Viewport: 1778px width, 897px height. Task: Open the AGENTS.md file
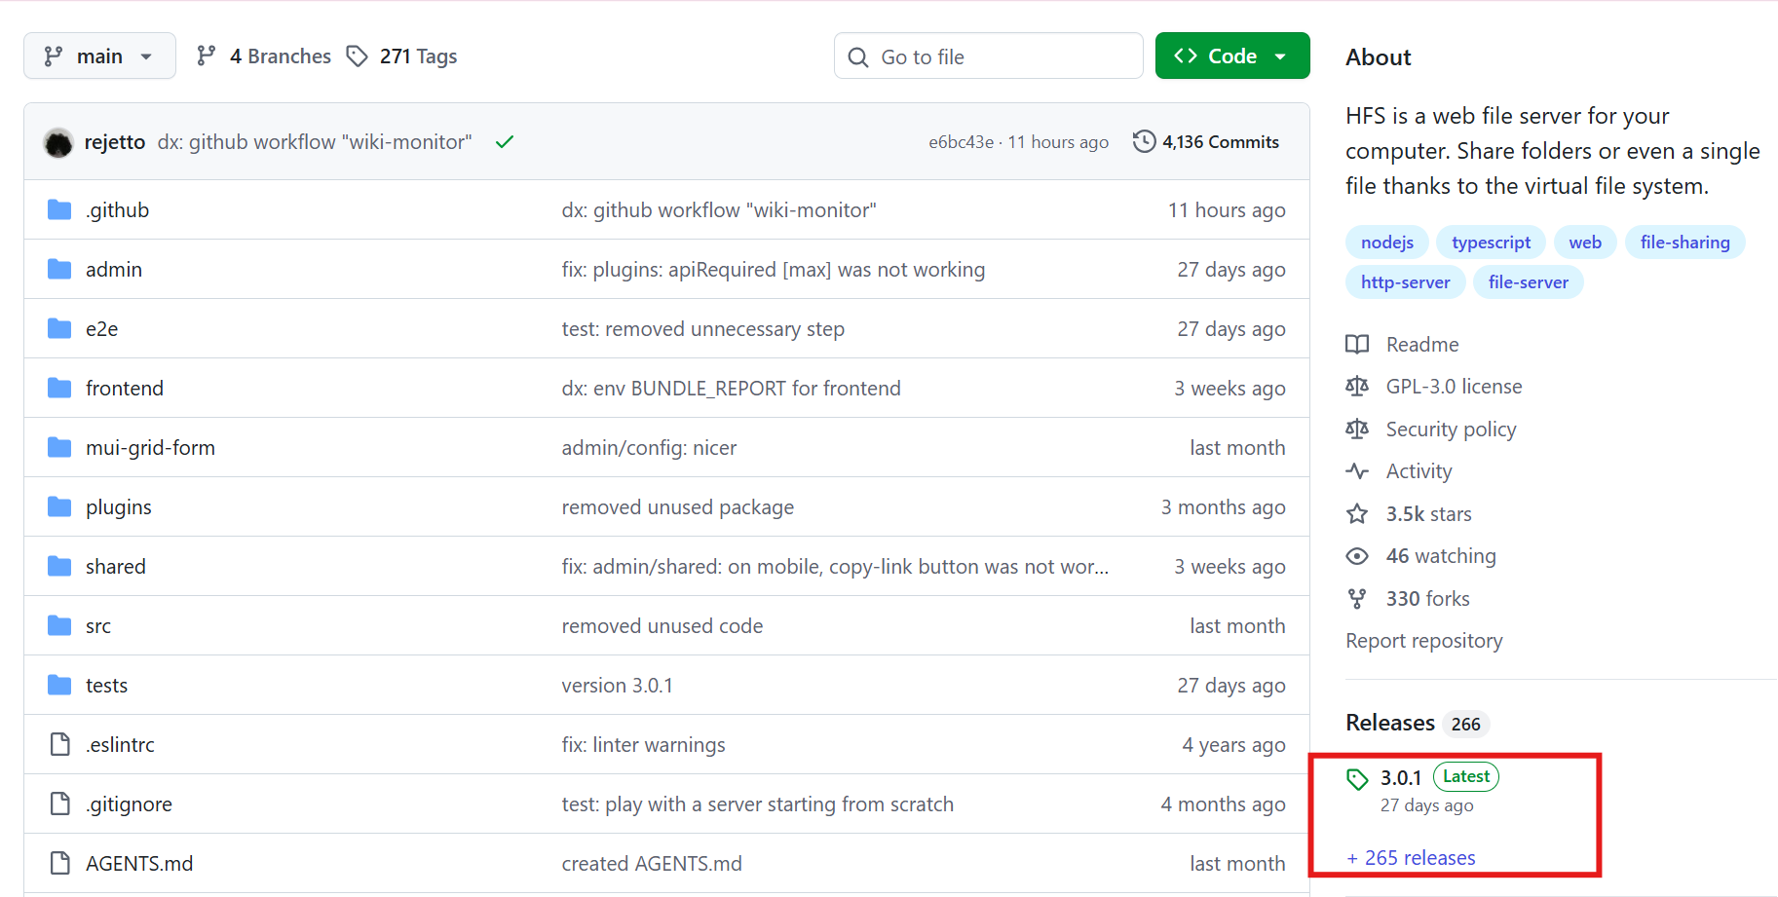[x=139, y=864]
